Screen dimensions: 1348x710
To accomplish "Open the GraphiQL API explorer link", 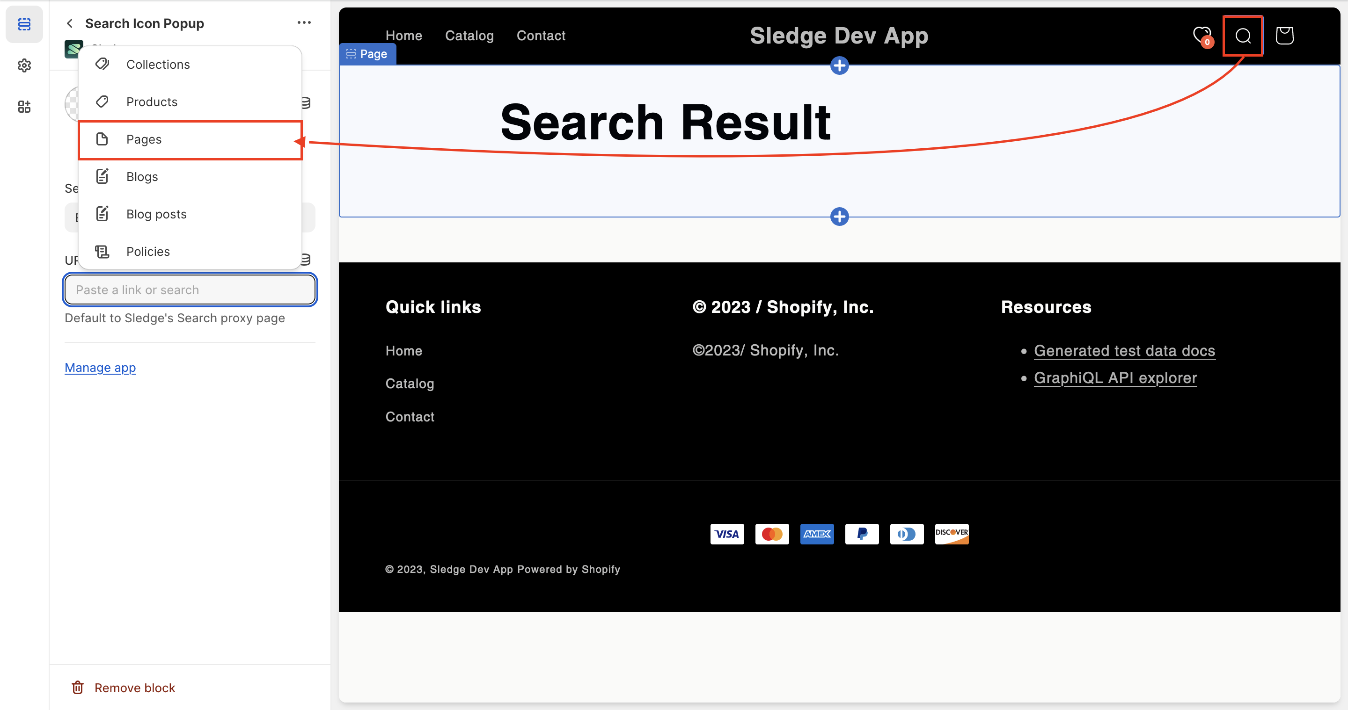I will [x=1115, y=377].
